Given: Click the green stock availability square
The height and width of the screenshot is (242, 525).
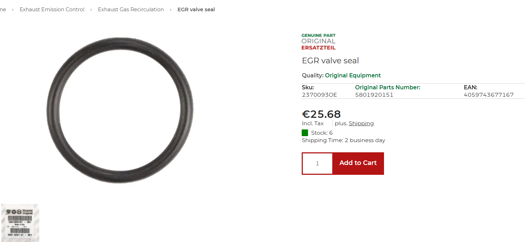Looking at the screenshot, I should click(x=305, y=133).
